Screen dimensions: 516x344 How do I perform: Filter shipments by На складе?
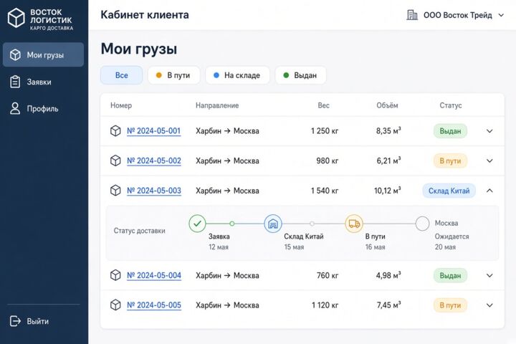pyautogui.click(x=238, y=75)
